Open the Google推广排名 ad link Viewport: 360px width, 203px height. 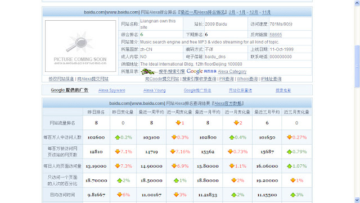tap(197, 90)
